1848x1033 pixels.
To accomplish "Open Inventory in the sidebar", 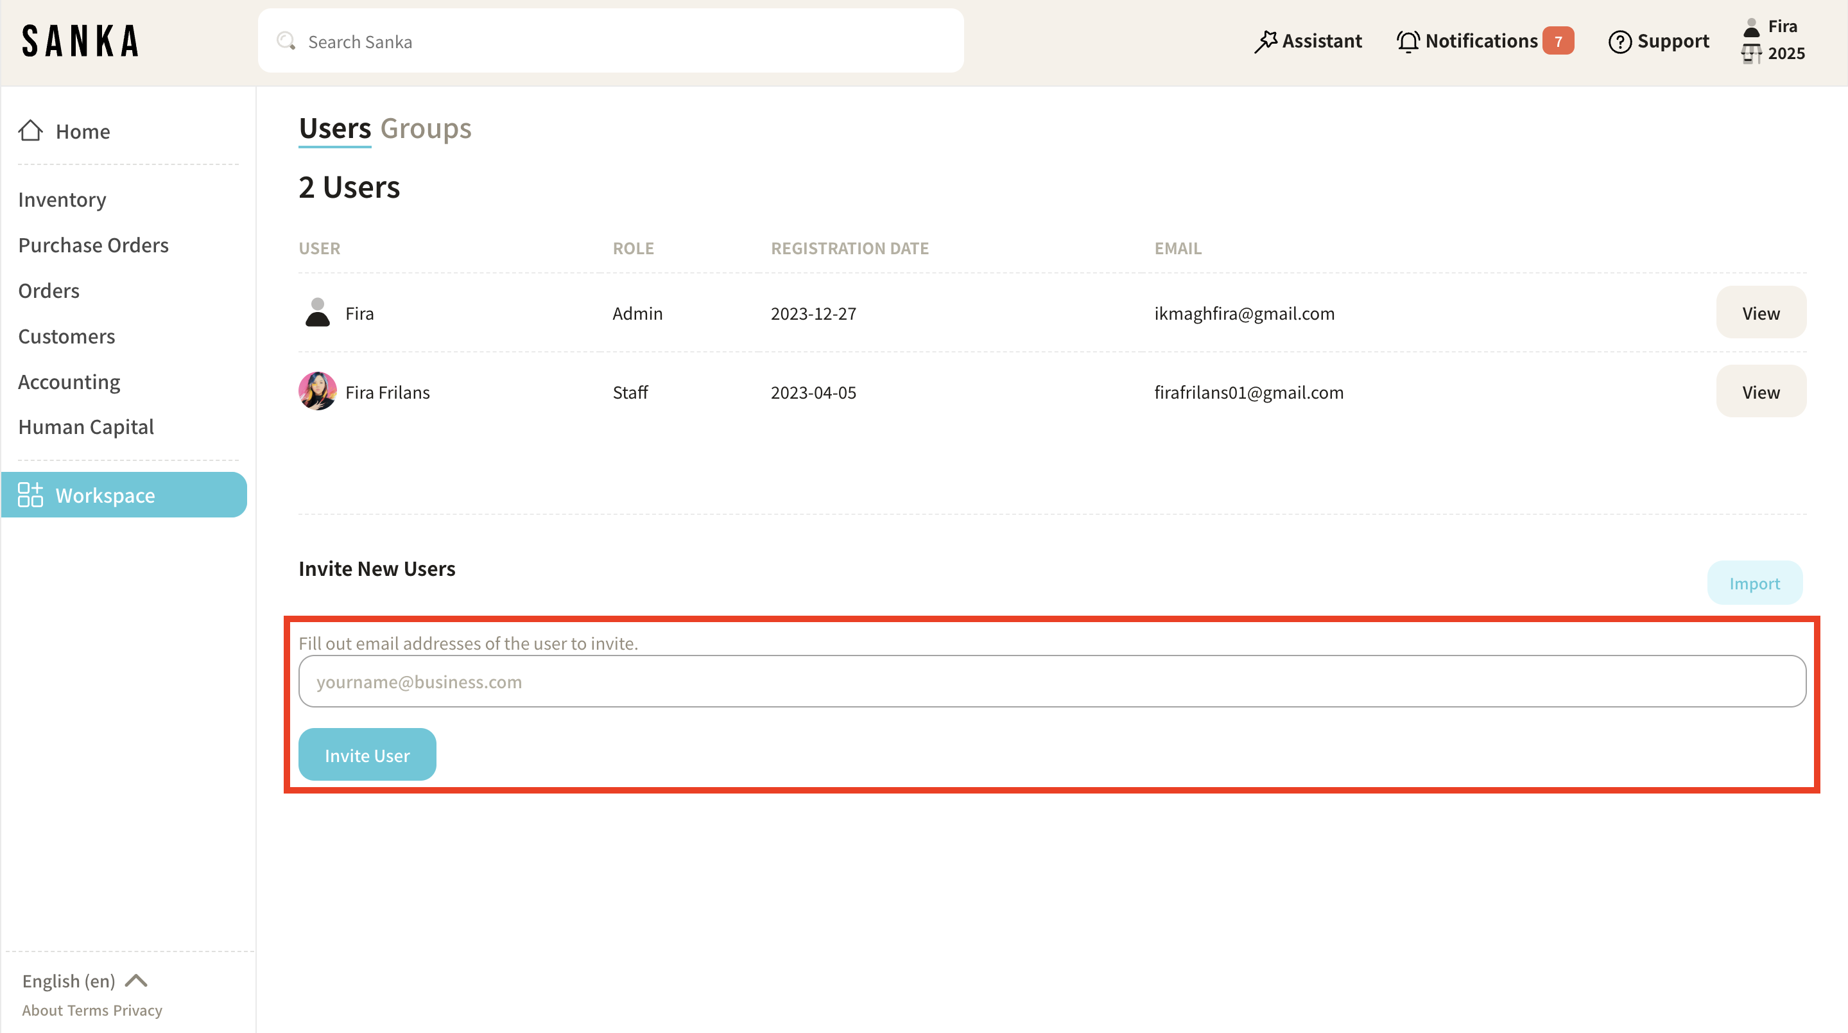I will (62, 200).
